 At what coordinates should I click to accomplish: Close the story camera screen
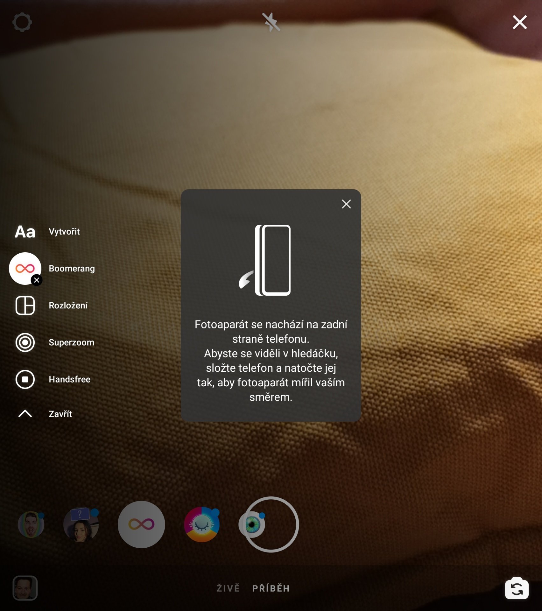tap(519, 22)
